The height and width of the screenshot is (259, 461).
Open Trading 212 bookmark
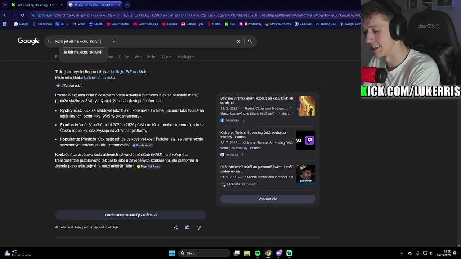pos(325,24)
